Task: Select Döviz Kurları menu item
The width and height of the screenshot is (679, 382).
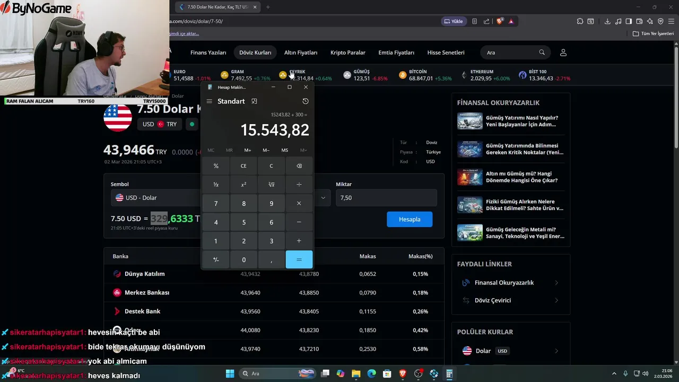Action: [255, 53]
